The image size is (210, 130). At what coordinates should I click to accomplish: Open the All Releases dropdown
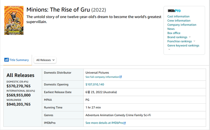[x=45, y=60]
